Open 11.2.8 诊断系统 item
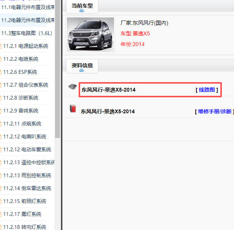234x230 pixels. [x=21, y=98]
